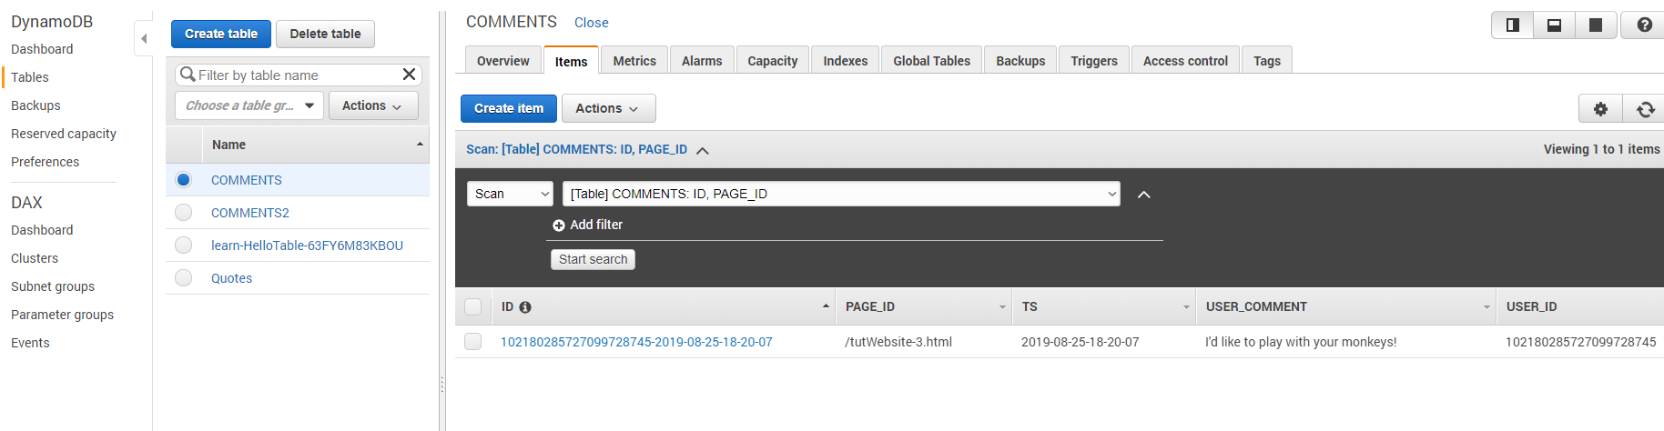Switch to the Alarms tab
The height and width of the screenshot is (431, 1664).
[702, 61]
